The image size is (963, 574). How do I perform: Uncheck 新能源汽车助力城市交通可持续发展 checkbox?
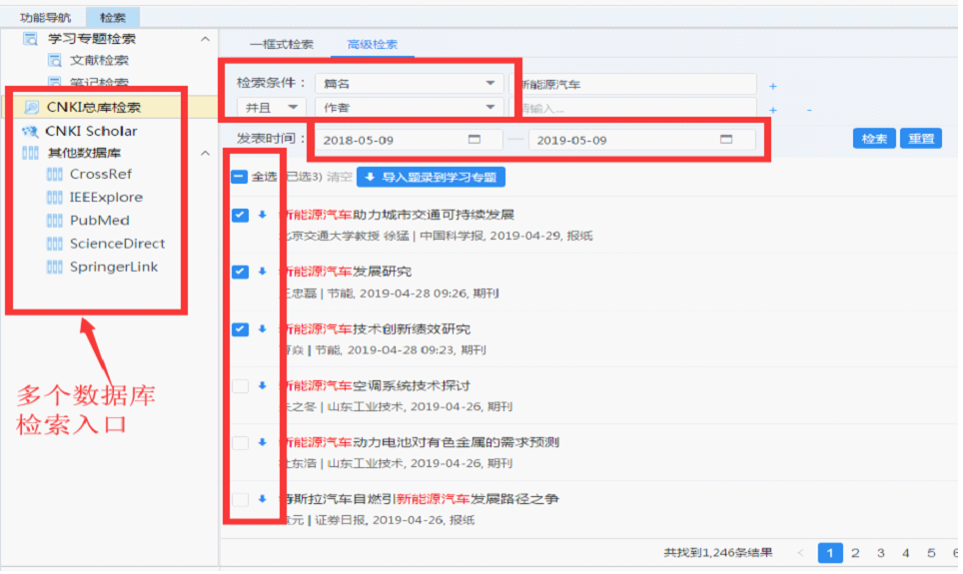[x=240, y=215]
